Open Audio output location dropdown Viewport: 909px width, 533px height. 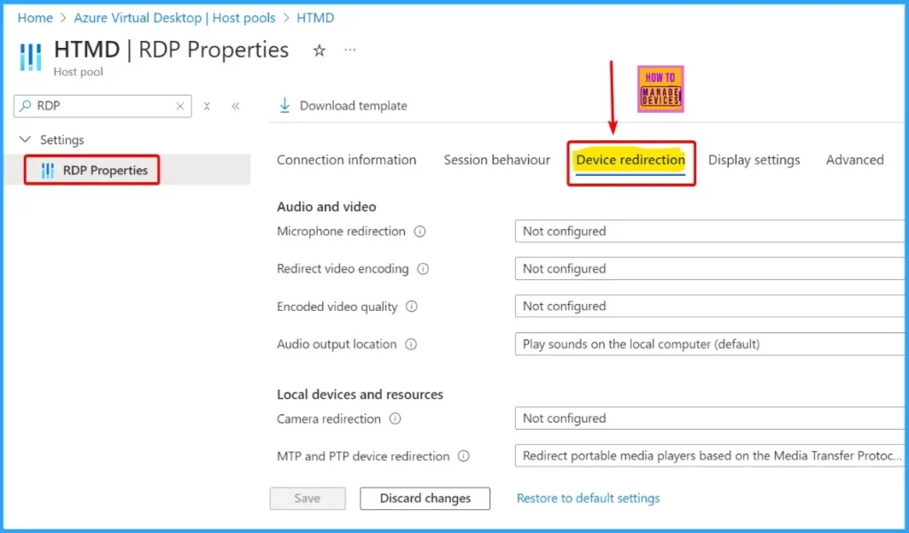coord(711,344)
